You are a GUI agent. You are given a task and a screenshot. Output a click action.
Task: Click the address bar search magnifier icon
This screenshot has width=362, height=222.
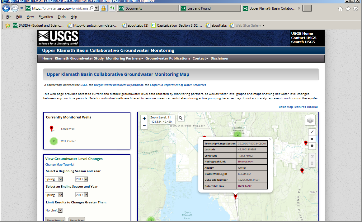click(x=92, y=8)
